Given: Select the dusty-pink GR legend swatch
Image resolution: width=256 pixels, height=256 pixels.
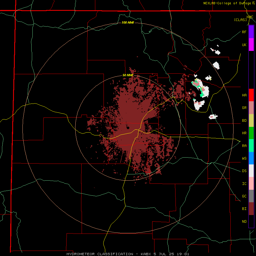Looking at the screenshot, I should [x=251, y=108].
